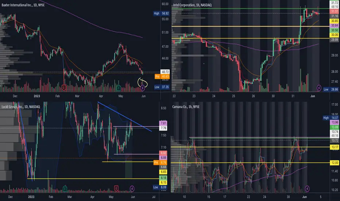The width and height of the screenshot is (340, 201).
Task: Click the Jun date on Intel time axis
Action: [313, 96]
